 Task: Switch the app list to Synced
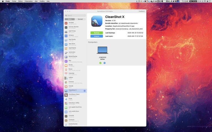coord(80,19)
